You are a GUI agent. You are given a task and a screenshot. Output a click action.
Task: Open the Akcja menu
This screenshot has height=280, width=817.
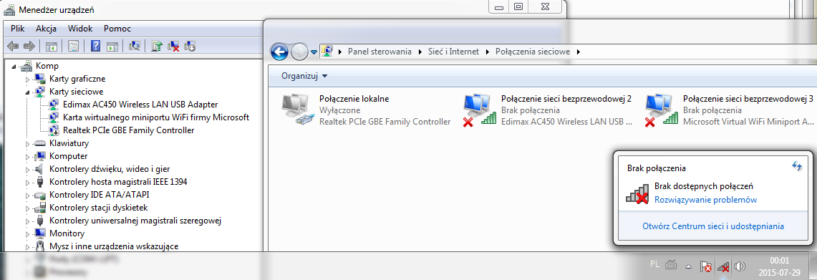pos(47,29)
